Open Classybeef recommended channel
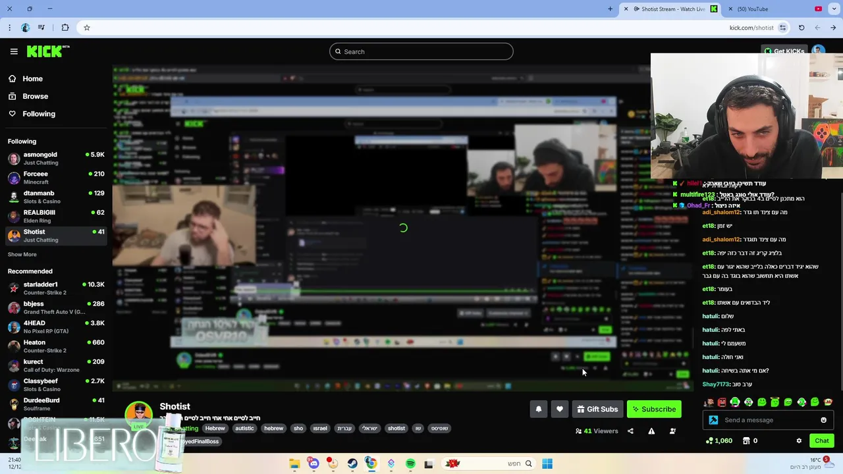 point(56,384)
